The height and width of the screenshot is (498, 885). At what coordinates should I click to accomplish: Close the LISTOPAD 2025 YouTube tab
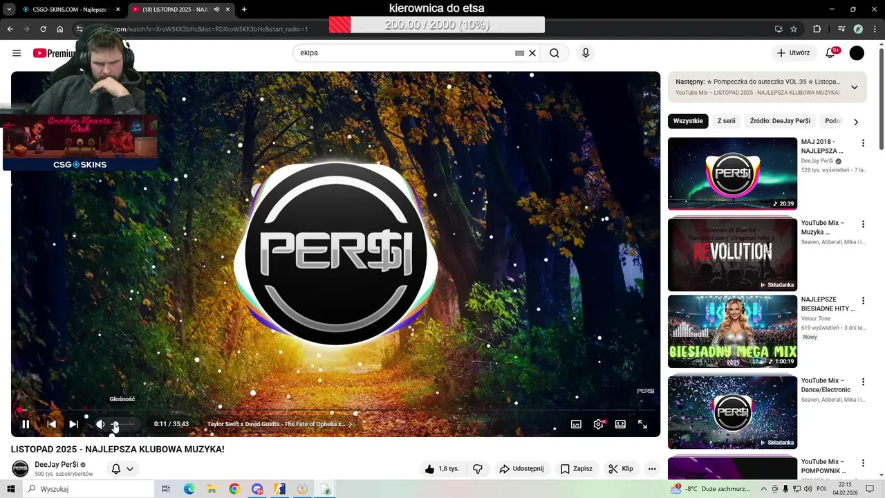tap(227, 10)
